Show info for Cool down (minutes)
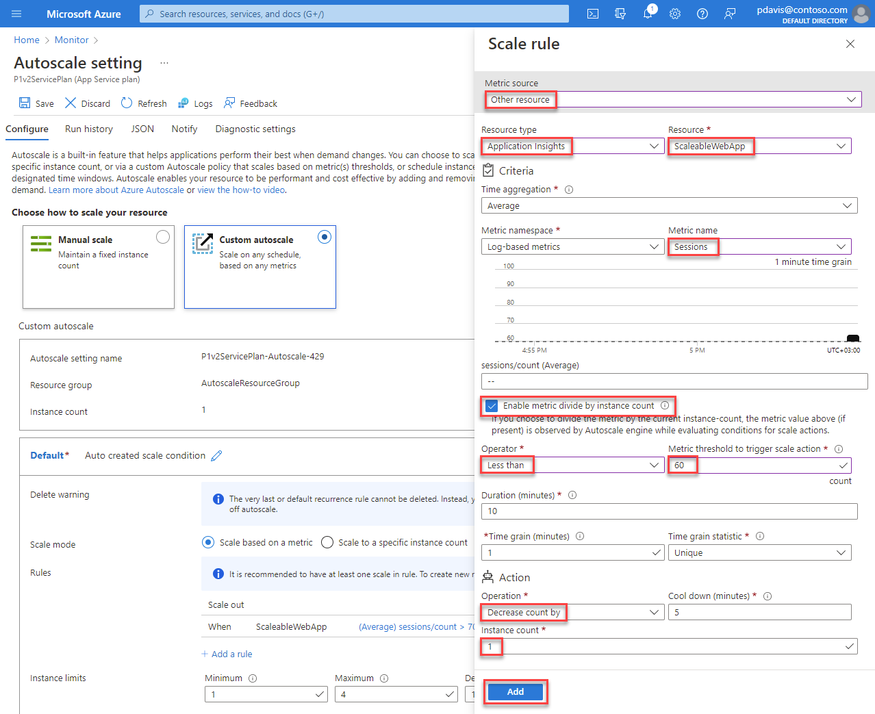 pos(768,596)
